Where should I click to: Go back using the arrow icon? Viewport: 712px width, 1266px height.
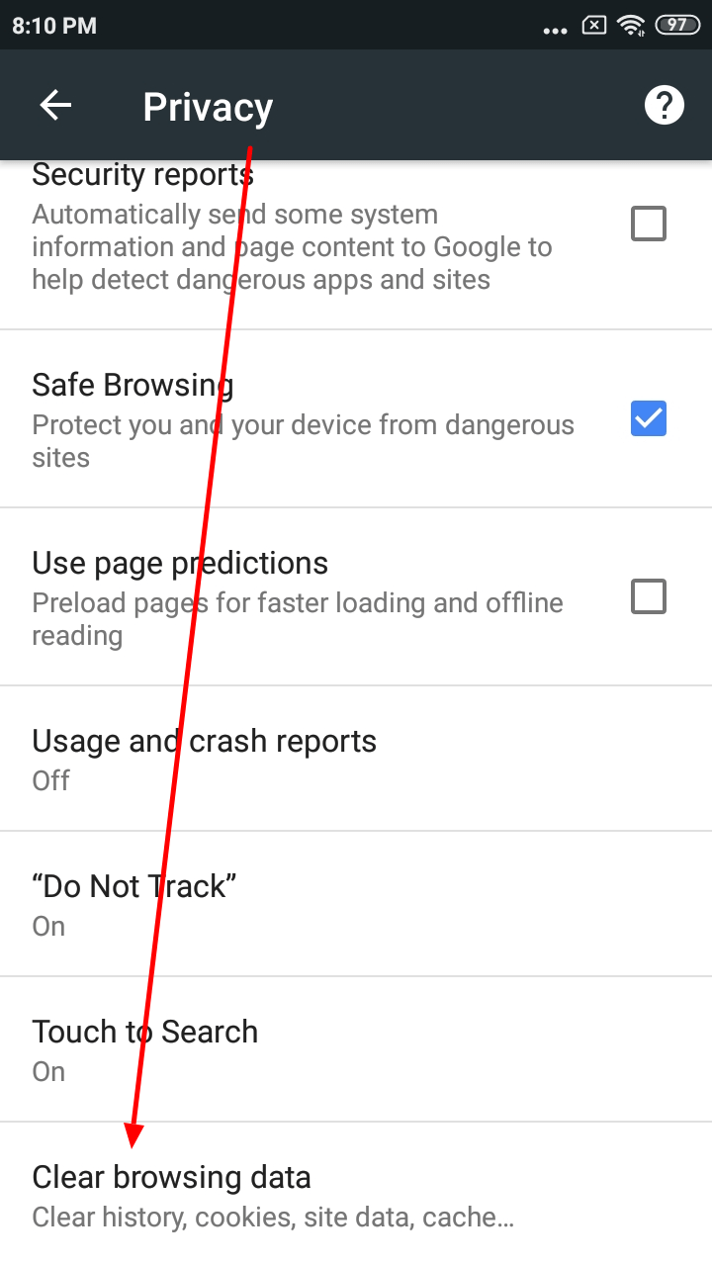(56, 106)
